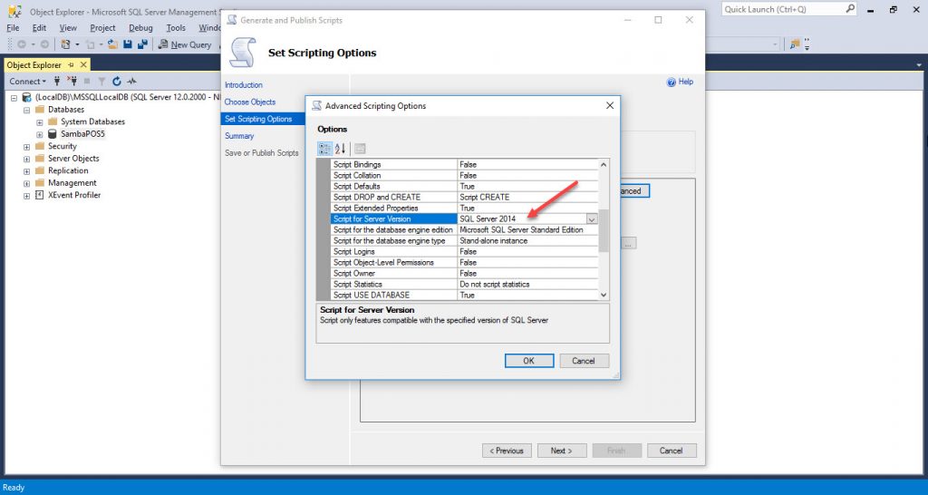Click Cancel in Advanced Scripting Options dialog
Image resolution: width=928 pixels, height=495 pixels.
pyautogui.click(x=583, y=361)
